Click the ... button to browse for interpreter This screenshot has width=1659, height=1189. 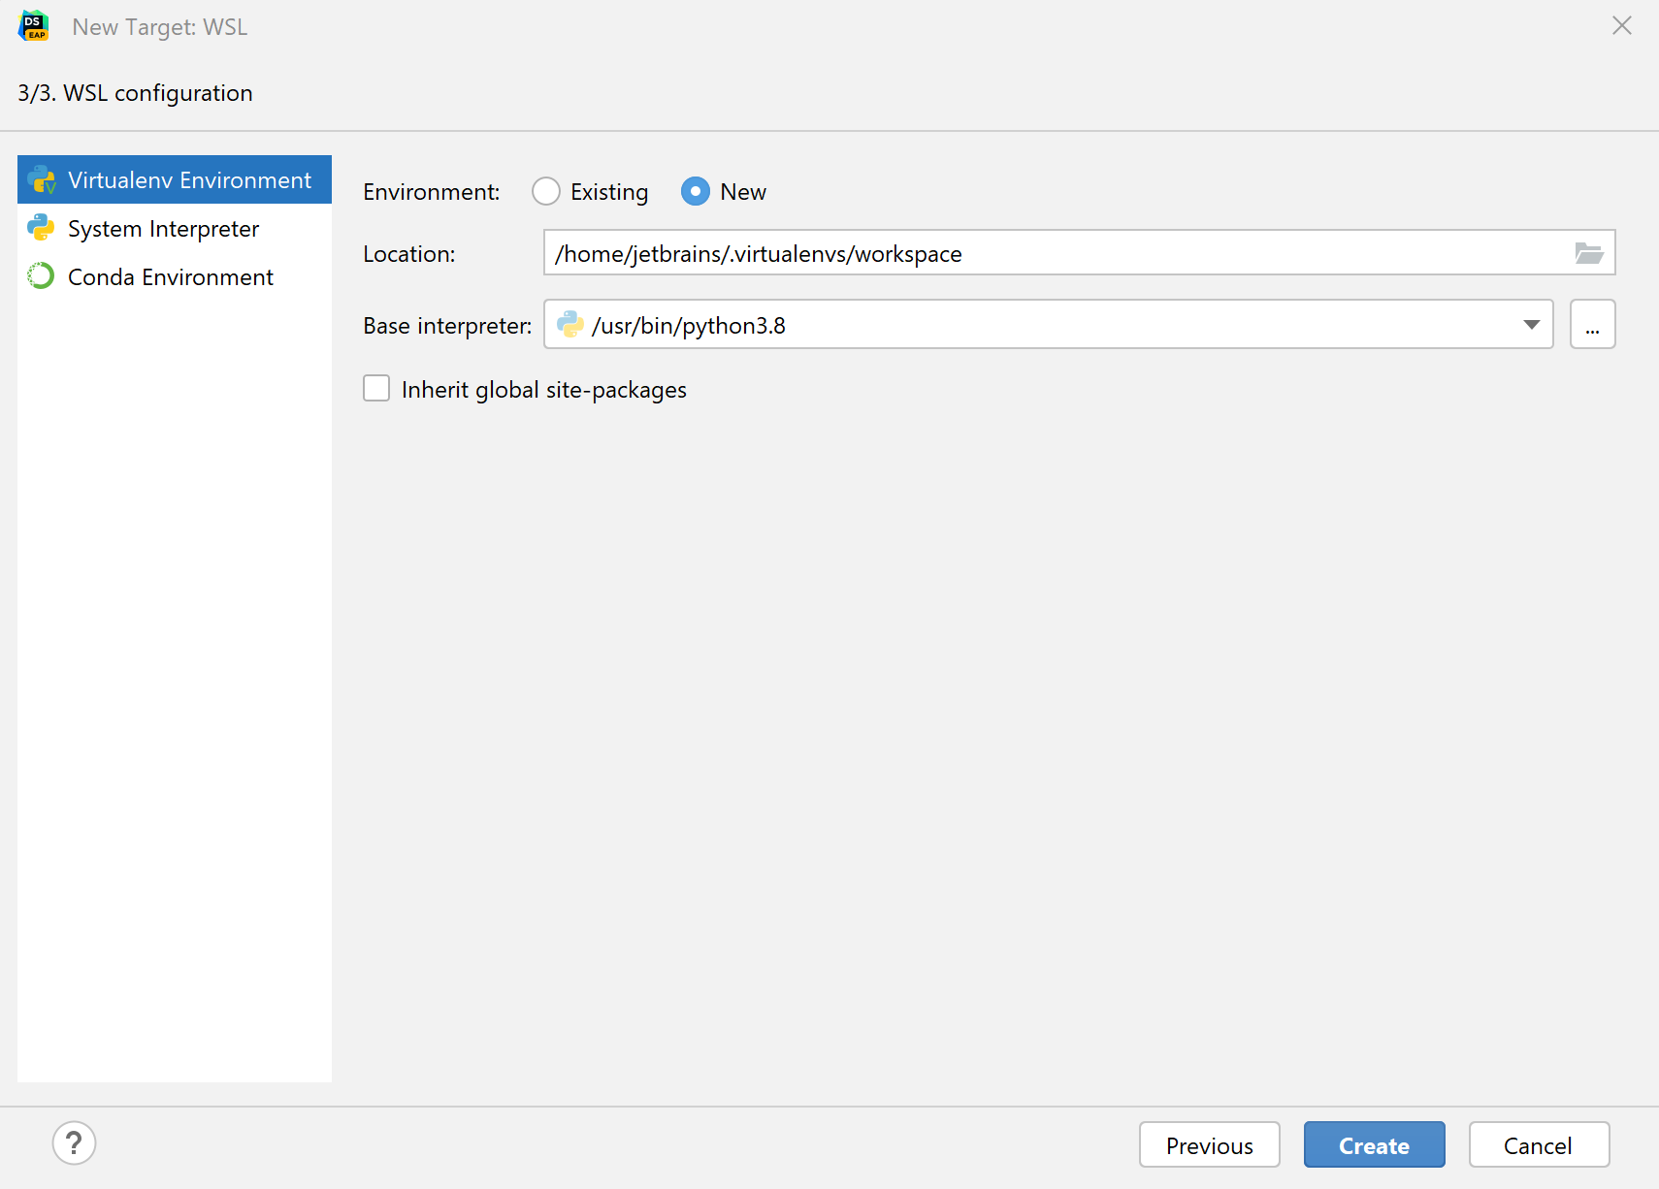1592,324
